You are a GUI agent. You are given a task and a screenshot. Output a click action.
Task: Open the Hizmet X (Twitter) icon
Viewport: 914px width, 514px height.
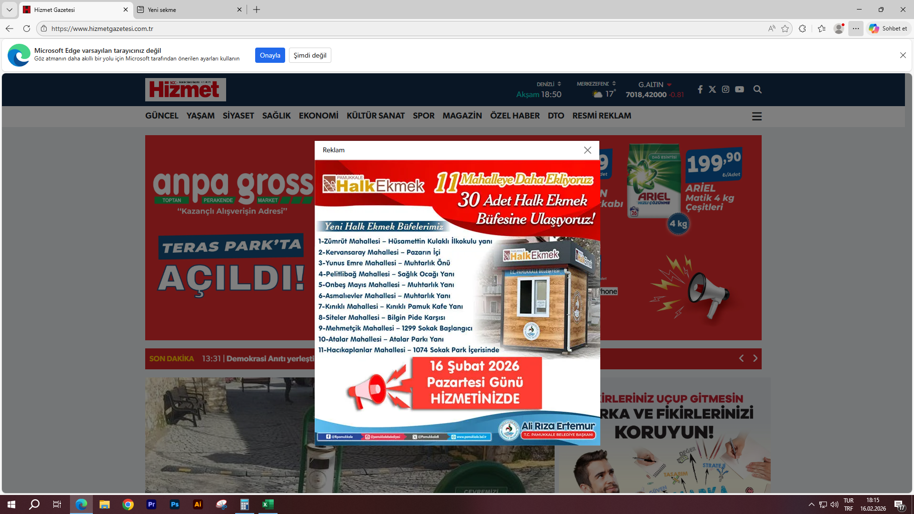pos(712,89)
